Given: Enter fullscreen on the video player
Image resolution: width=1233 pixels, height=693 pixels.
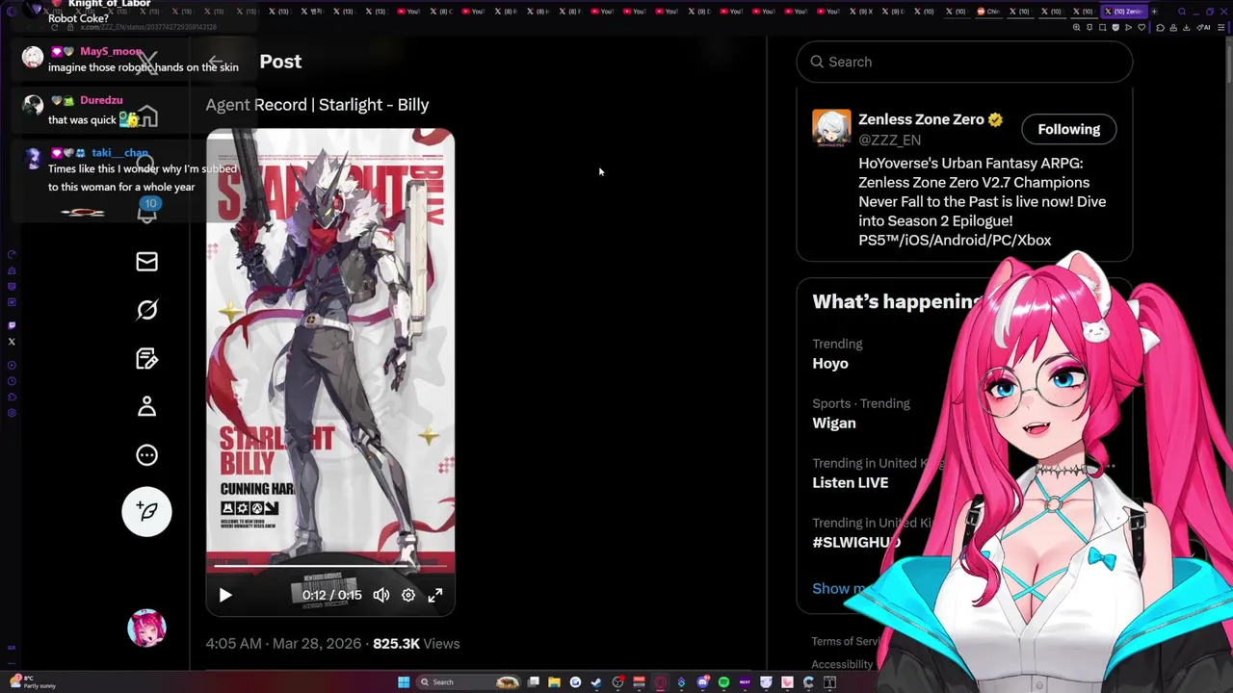Looking at the screenshot, I should [435, 595].
